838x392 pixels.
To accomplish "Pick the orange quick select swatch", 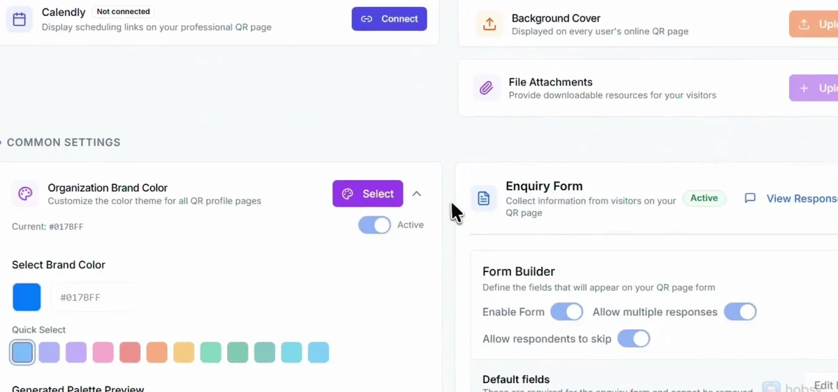I will click(x=157, y=352).
